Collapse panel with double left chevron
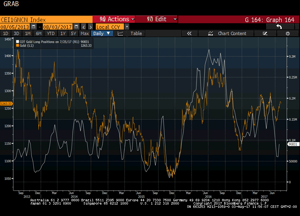Viewport: 300px width, 216px height. pos(189,33)
